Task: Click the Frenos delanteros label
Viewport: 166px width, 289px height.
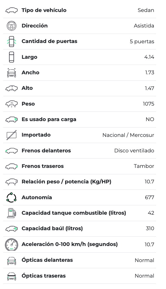Action: click(x=46, y=151)
